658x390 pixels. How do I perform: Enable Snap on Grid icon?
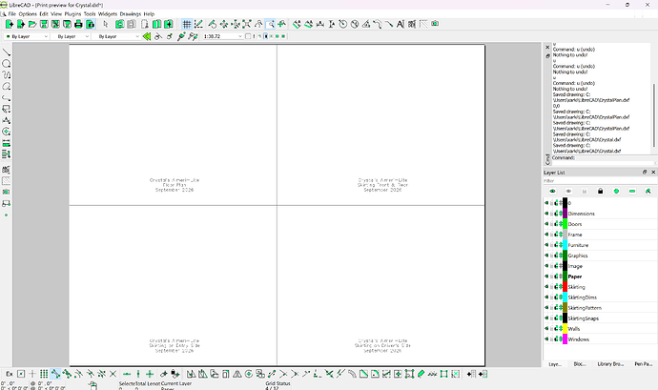coord(44,374)
